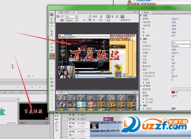
Task: Click 字体大小 100.0 value
Action: coord(174,49)
